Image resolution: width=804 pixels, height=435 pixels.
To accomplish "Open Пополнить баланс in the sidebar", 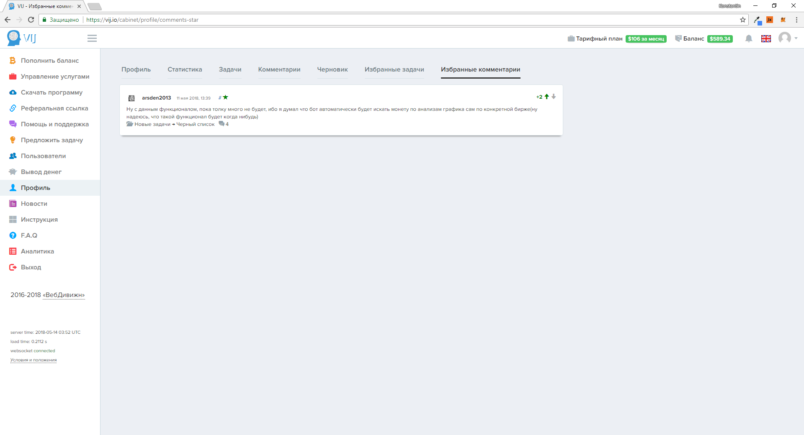I will [49, 61].
